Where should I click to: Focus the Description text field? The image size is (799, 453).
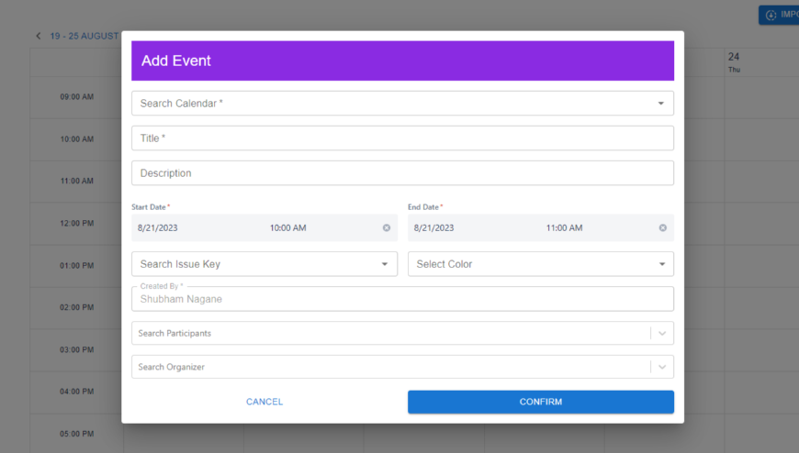coord(402,173)
